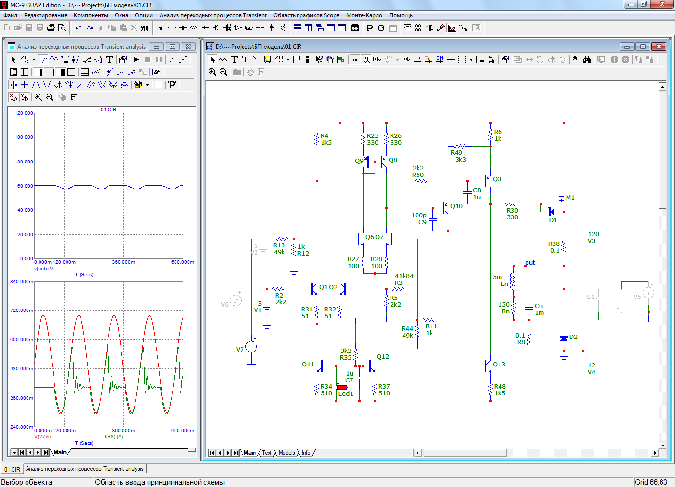Expand the shapes dropdown in Transient analysis toolbar
This screenshot has width=675, height=487.
coord(34,60)
